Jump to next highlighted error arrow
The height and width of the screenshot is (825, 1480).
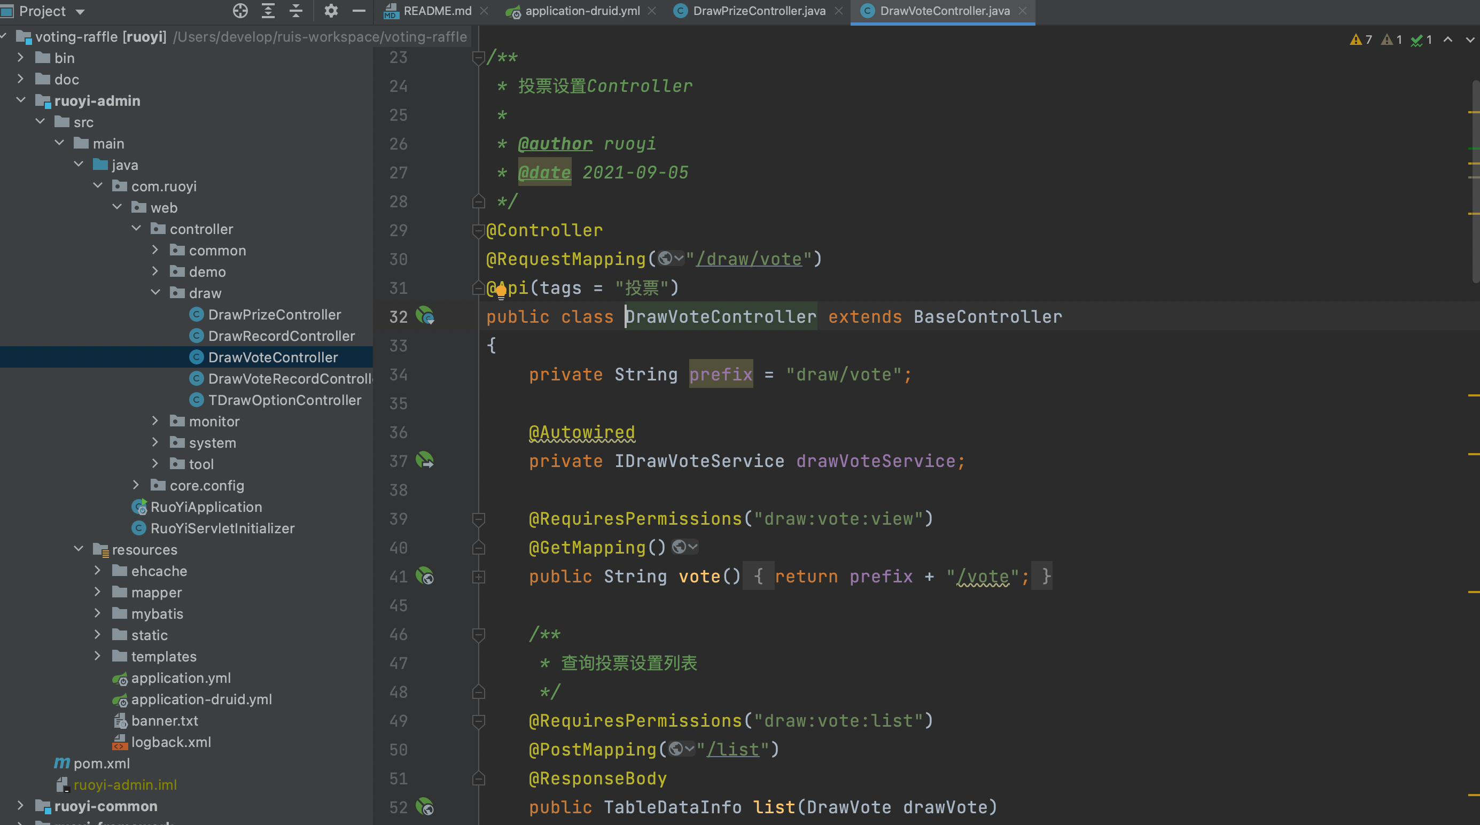[x=1470, y=39]
